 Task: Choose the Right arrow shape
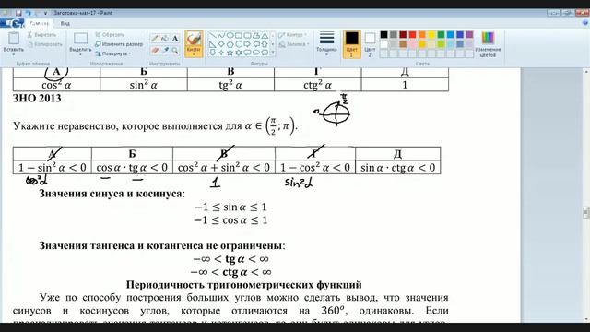pyautogui.click(x=247, y=44)
